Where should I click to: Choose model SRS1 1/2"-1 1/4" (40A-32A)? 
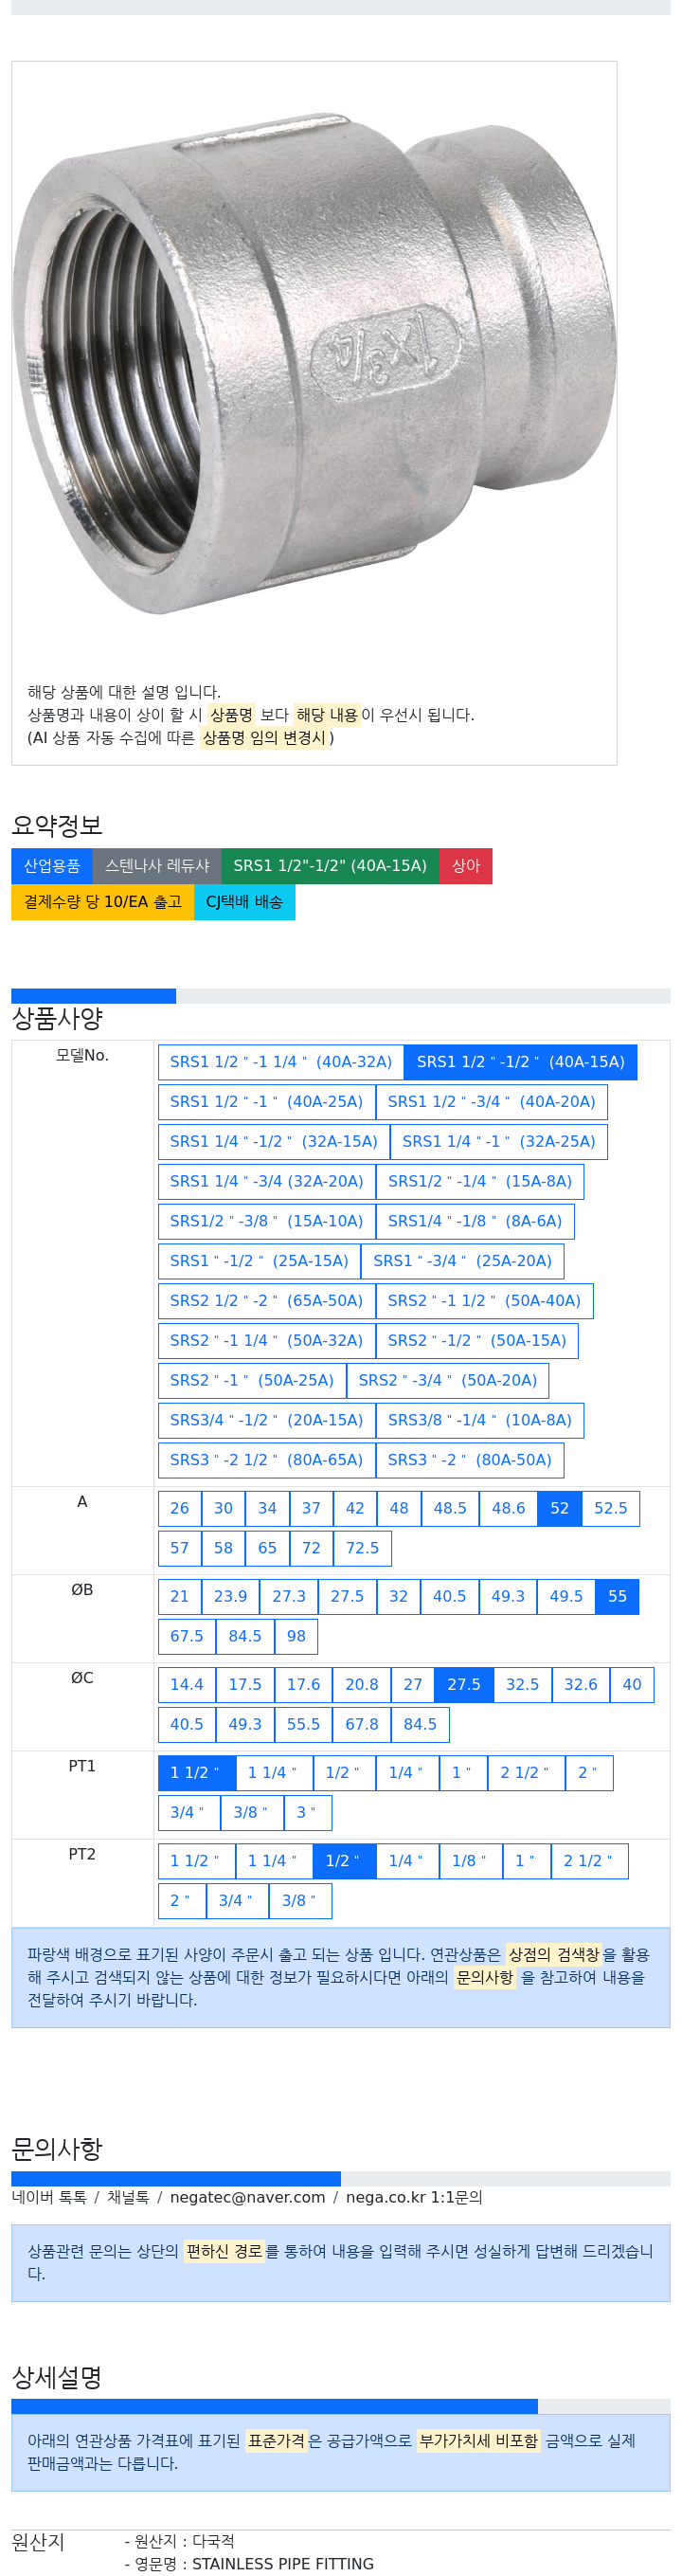click(281, 1062)
